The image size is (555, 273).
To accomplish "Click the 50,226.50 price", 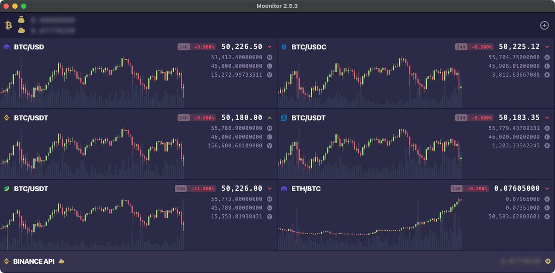I will (x=242, y=47).
